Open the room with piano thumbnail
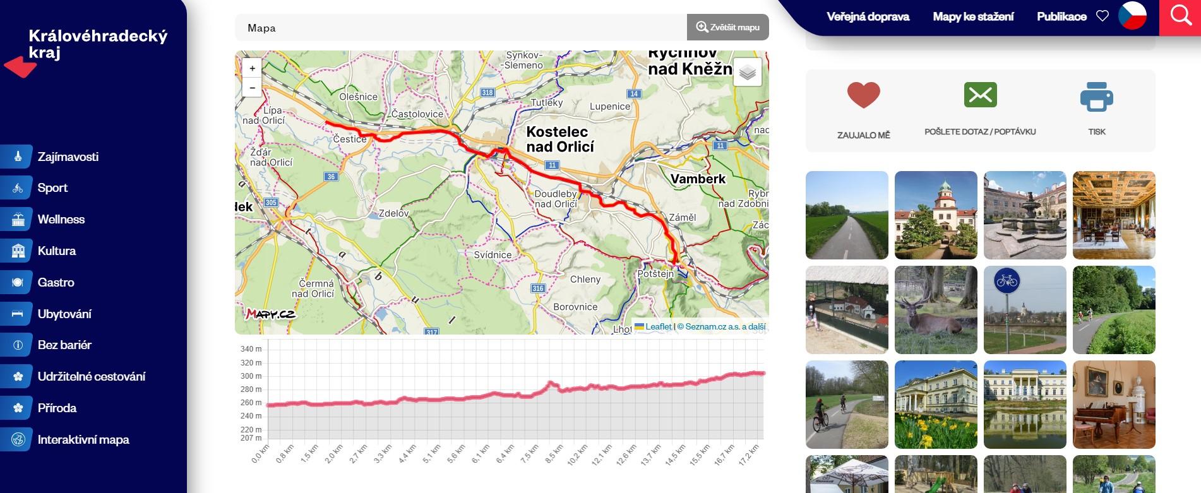The image size is (1201, 493). 1114,405
